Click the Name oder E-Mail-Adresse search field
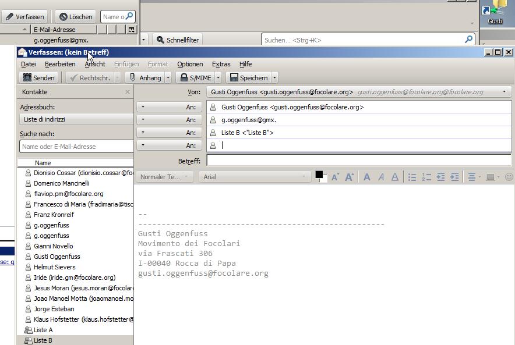Viewport: 515px width, 345px height. point(76,147)
